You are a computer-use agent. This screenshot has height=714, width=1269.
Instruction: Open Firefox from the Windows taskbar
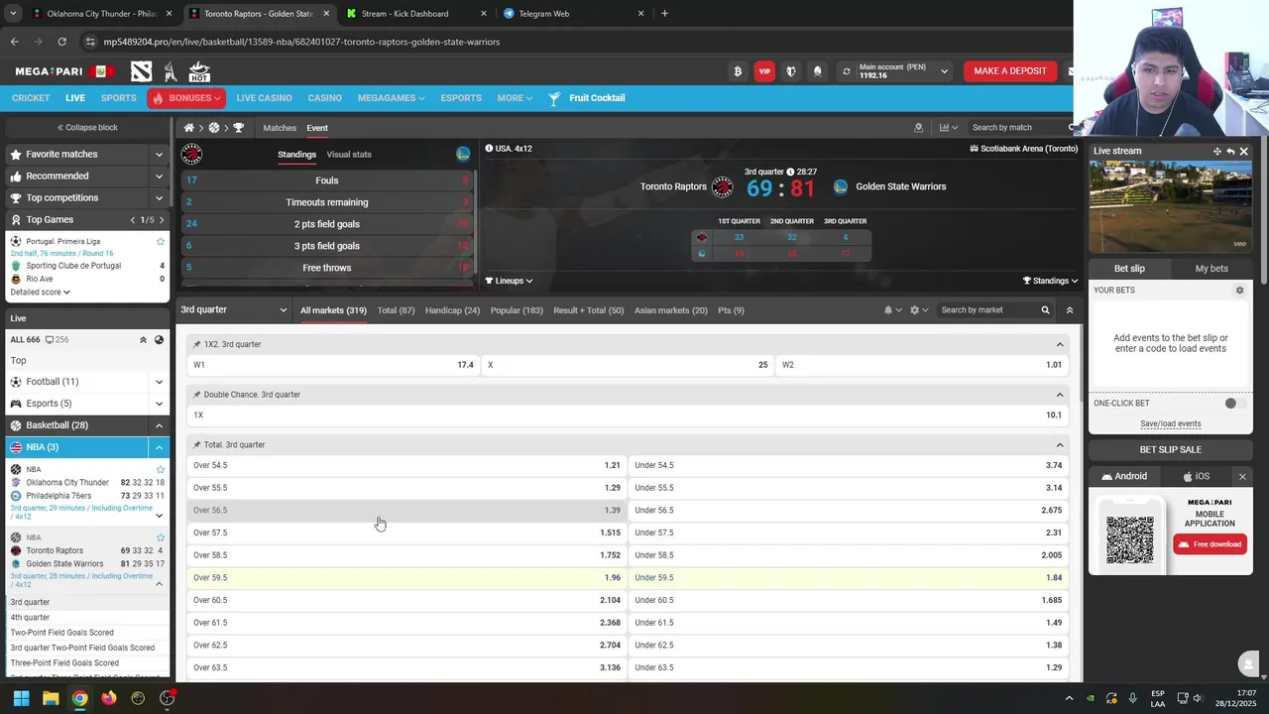coord(109,698)
